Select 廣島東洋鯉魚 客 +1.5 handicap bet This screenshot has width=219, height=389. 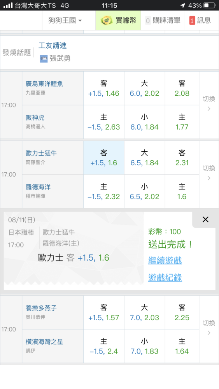(x=104, y=88)
